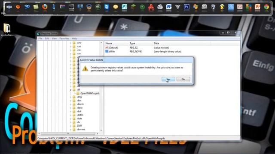Open Microsoft Publisher from the dock
The width and height of the screenshot is (275, 154).
point(124,7)
